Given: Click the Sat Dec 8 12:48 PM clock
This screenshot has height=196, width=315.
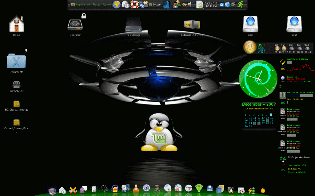Looking at the screenshot, I should [x=211, y=4].
